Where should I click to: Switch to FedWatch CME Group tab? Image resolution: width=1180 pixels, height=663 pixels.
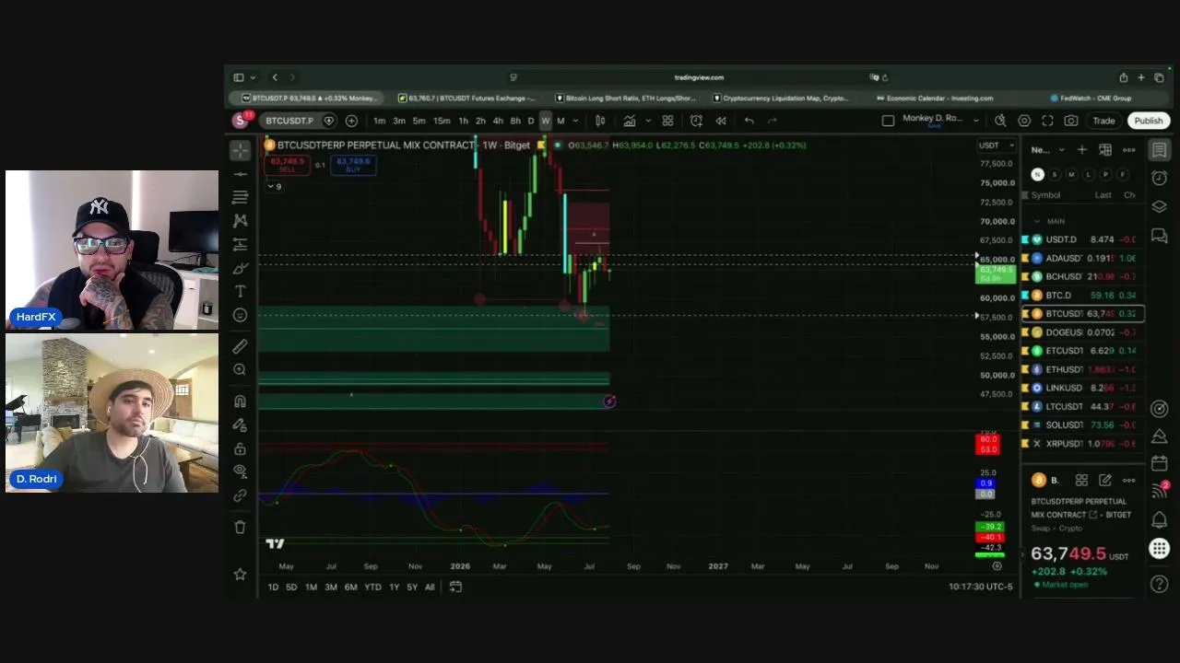pyautogui.click(x=1091, y=99)
